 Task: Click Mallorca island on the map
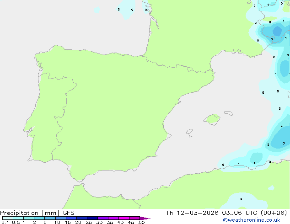point(212,119)
